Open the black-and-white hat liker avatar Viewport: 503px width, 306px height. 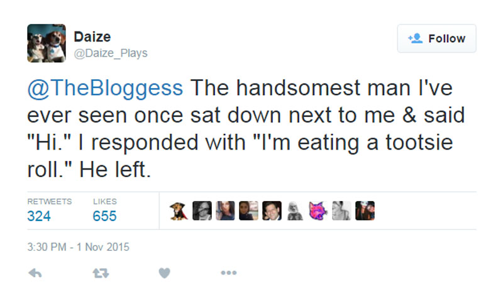[x=202, y=211]
